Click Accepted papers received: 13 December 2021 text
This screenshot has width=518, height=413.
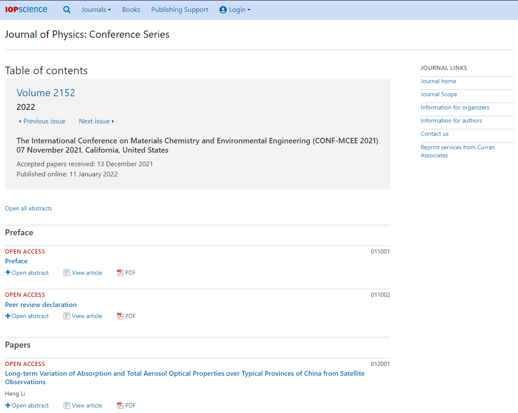click(85, 164)
